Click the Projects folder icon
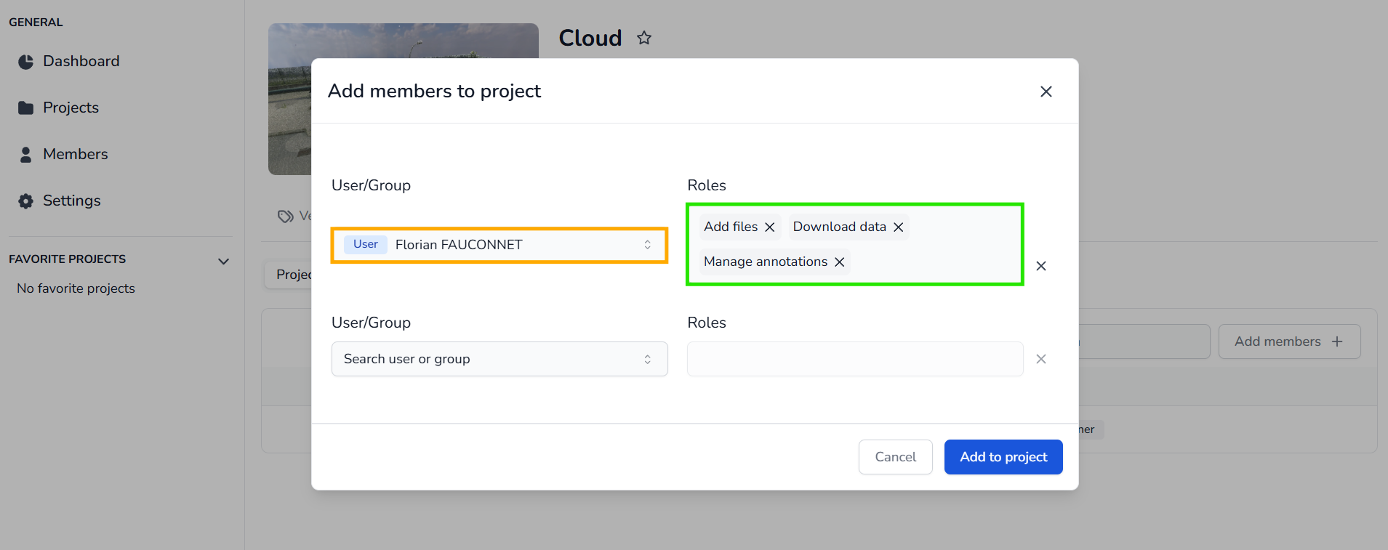The image size is (1388, 550). coord(26,108)
